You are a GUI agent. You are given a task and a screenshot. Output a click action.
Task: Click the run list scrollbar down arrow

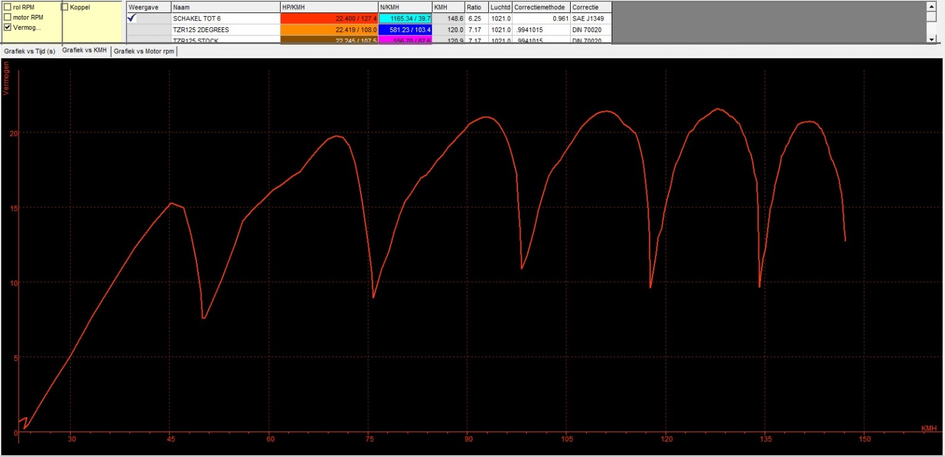click(931, 38)
